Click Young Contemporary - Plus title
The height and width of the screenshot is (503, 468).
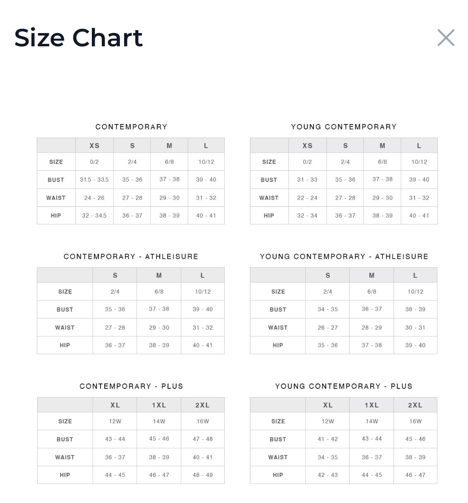click(x=343, y=386)
